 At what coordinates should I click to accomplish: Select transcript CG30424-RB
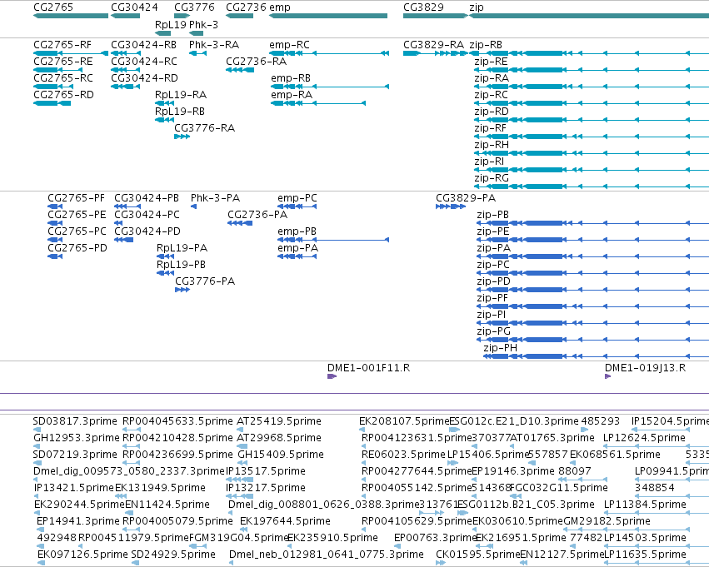(x=144, y=45)
